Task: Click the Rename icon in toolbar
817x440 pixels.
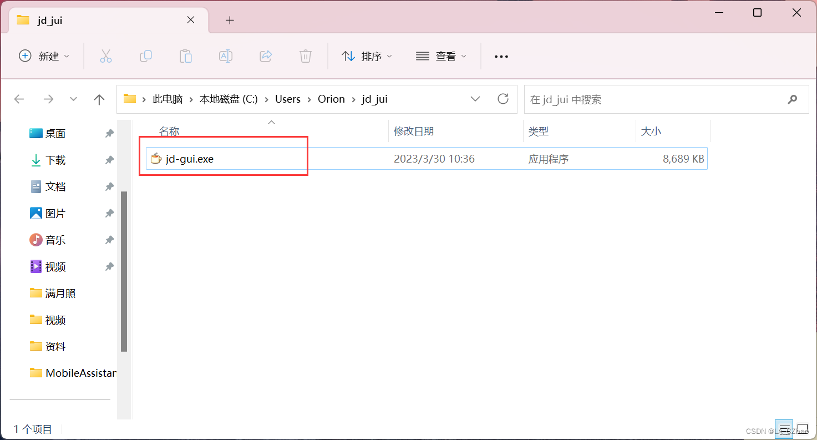Action: tap(226, 56)
